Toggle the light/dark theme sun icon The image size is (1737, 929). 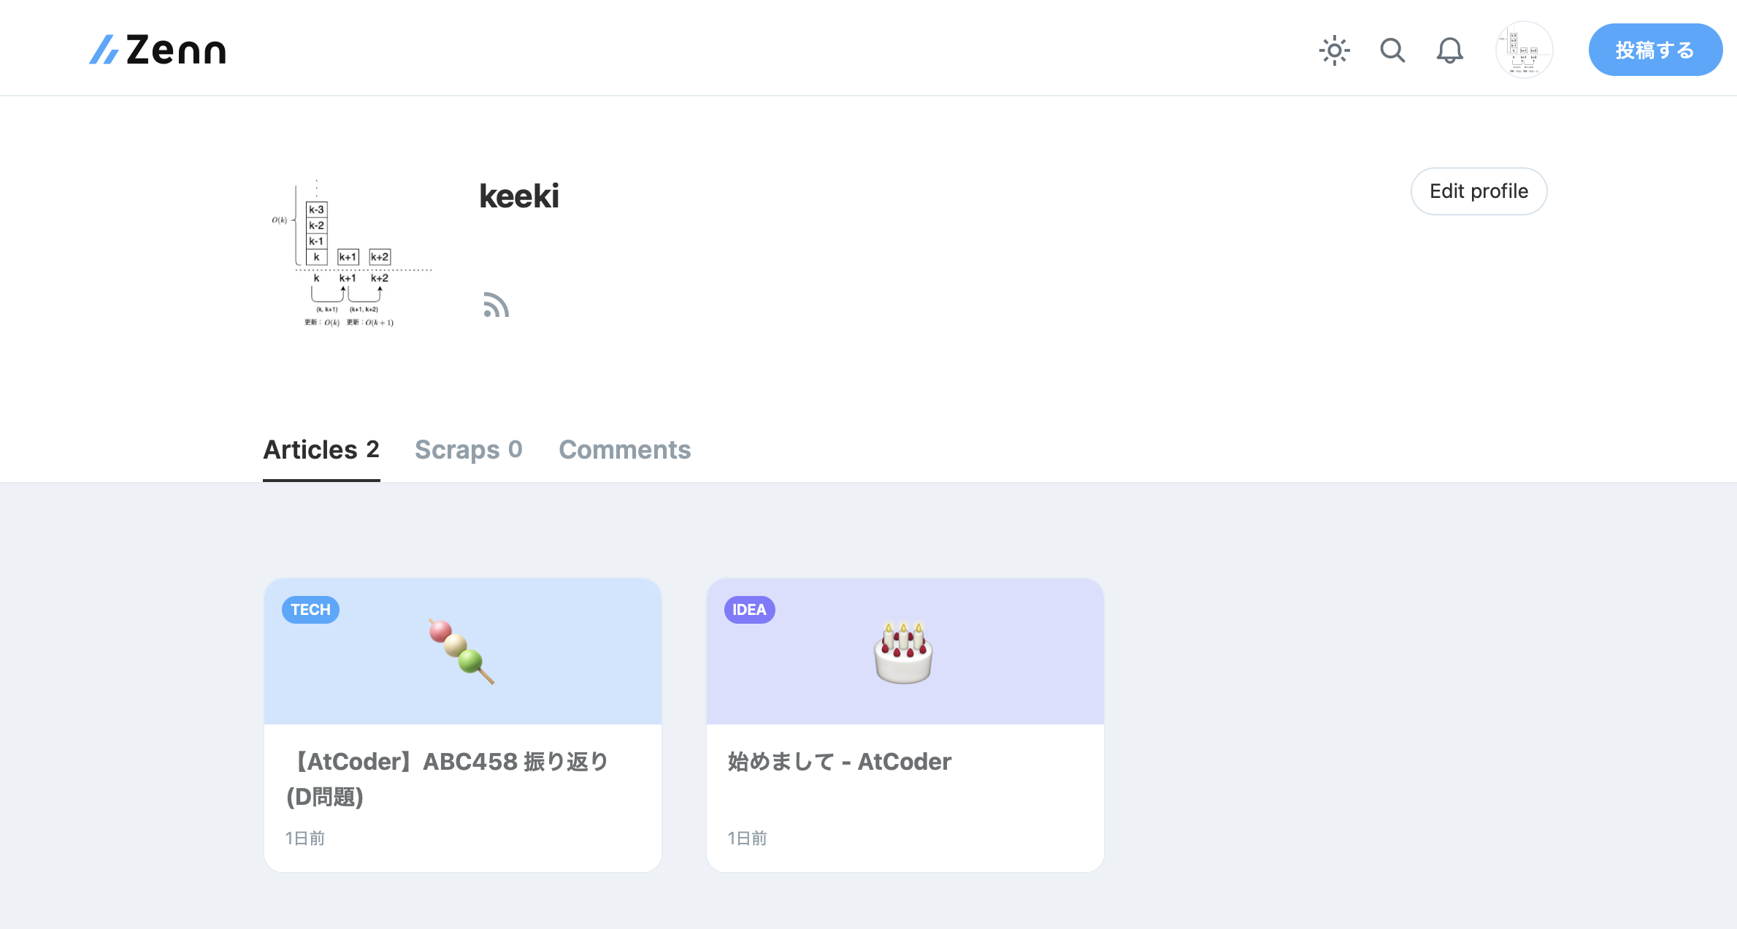click(x=1334, y=50)
